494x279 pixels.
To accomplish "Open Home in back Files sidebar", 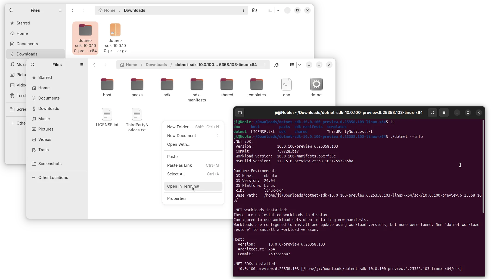I will [35, 33].
